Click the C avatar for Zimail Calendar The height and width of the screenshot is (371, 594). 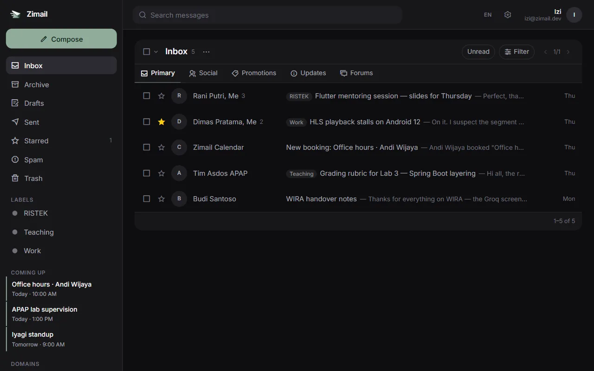pyautogui.click(x=179, y=147)
